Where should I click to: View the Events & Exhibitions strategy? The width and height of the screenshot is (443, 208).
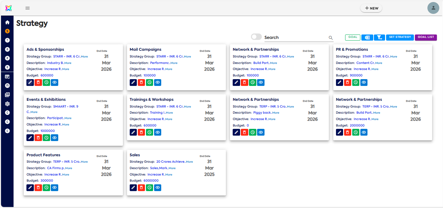[x=55, y=138]
